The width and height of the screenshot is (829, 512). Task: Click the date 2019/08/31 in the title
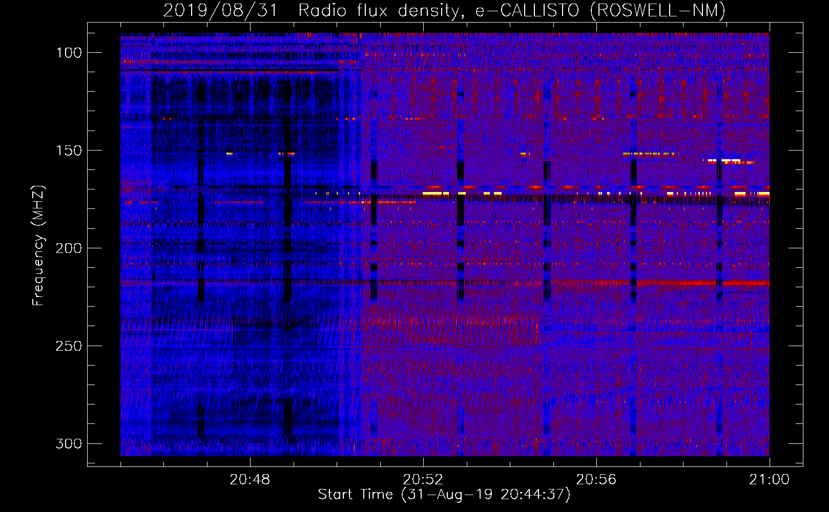pyautogui.click(x=220, y=11)
